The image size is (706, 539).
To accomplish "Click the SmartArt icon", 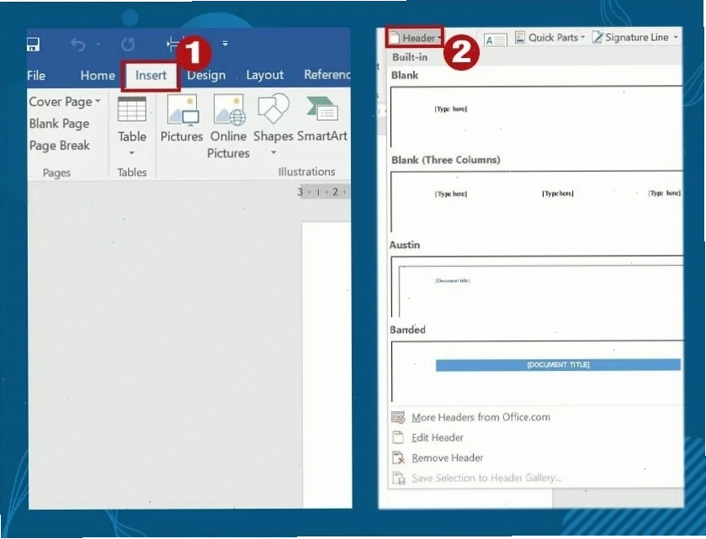I will (x=322, y=108).
